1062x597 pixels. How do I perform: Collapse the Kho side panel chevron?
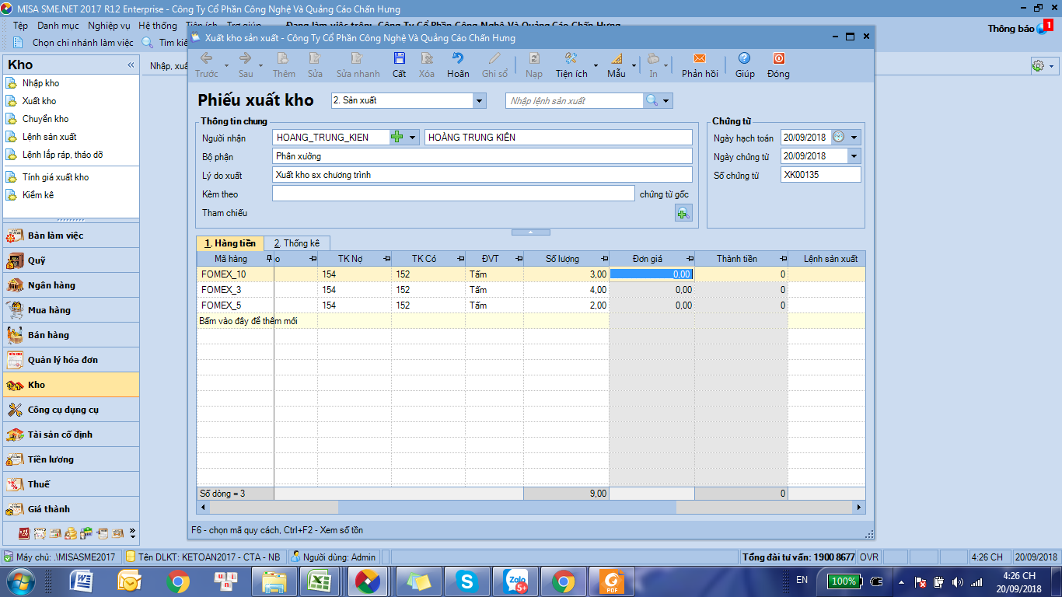131,65
